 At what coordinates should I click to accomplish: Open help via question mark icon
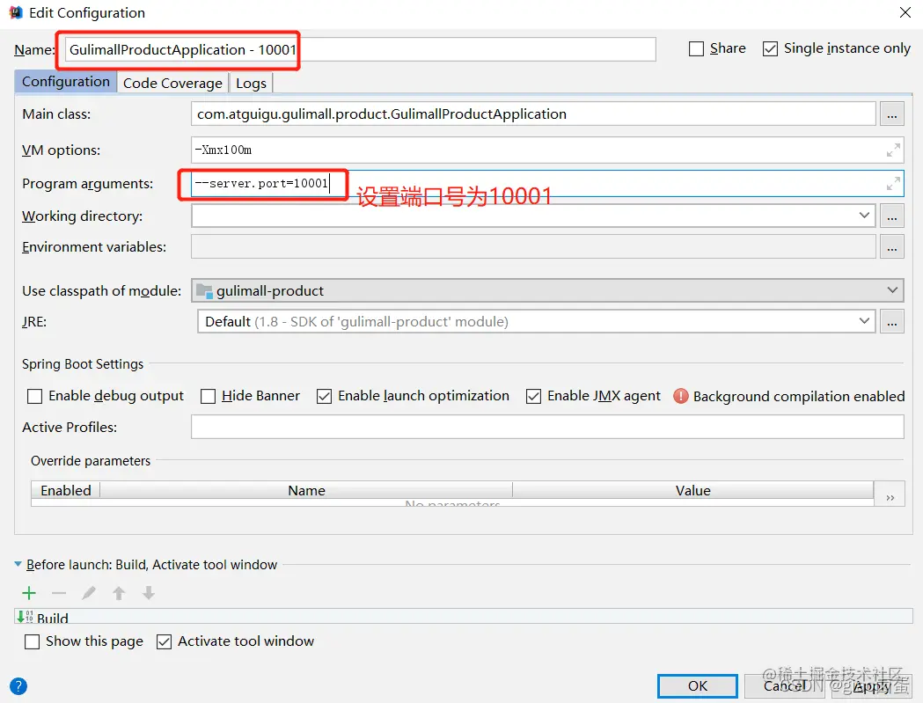18,686
